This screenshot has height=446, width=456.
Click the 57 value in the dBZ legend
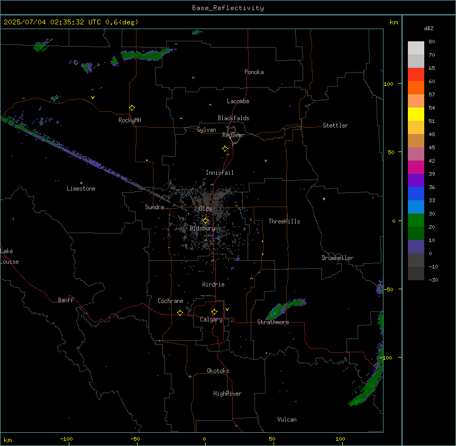click(x=432, y=94)
